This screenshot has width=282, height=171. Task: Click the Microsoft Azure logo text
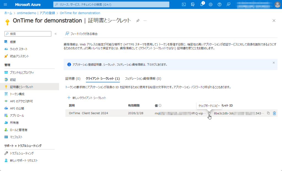(28, 4)
